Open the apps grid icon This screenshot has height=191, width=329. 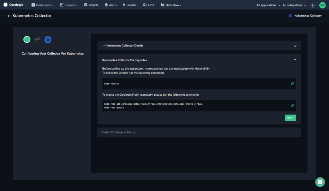tap(312, 5)
